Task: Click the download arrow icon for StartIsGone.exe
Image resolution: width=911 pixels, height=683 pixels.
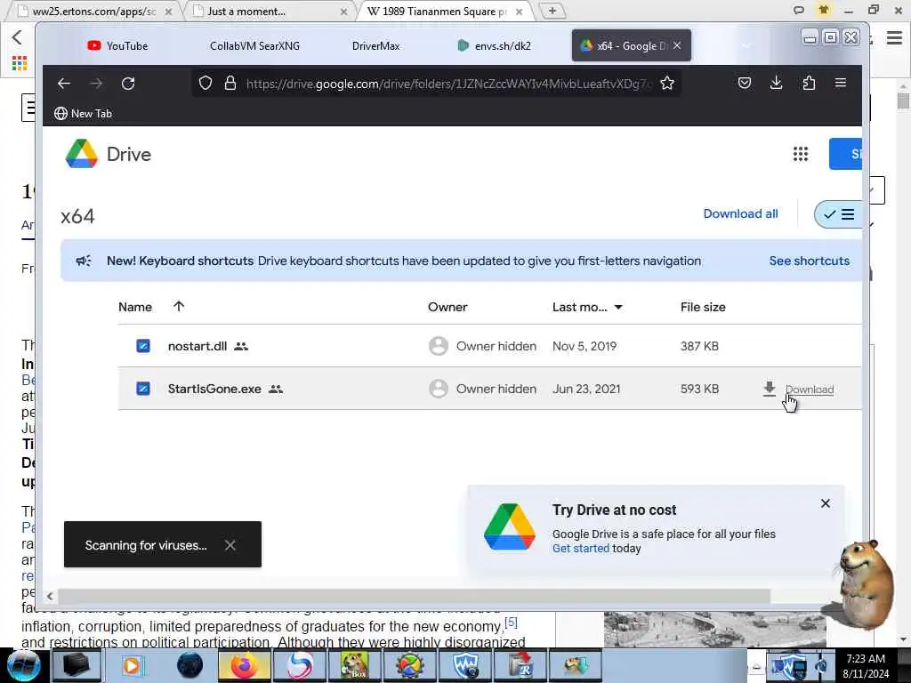Action: 769,389
